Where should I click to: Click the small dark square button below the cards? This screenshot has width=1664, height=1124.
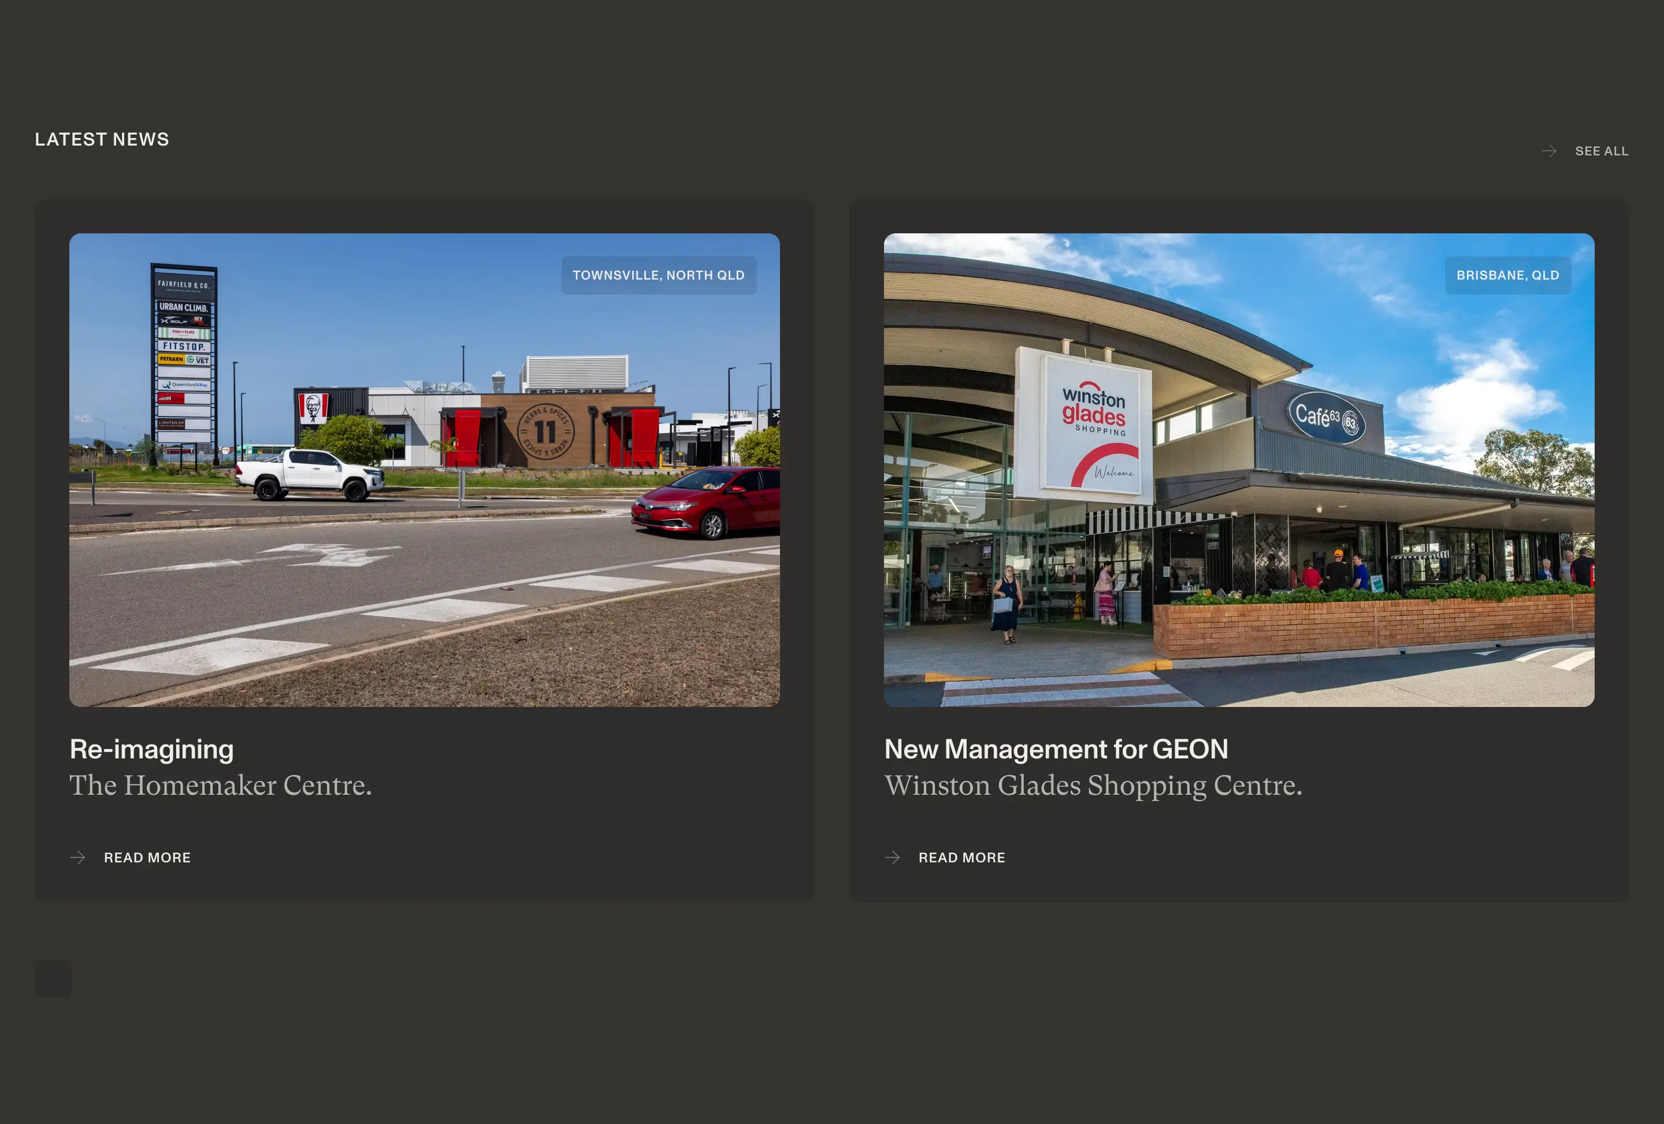[53, 978]
